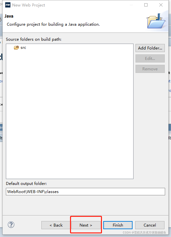Viewport: 171px width, 237px height.
Task: Click Add Folder... button
Action: tap(150, 48)
